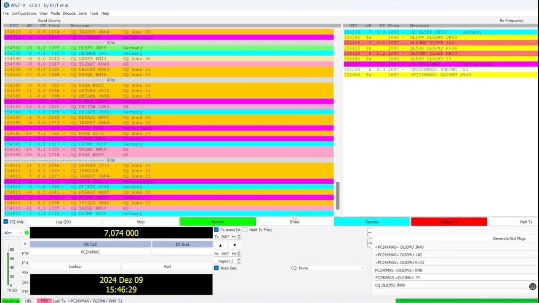Viewport: 539px width, 303px height.
Task: Click the screen capture icon at bottom right
Action: [533, 287]
